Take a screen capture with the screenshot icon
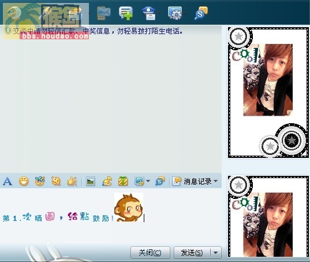This screenshot has height=262, width=310. (x=139, y=181)
